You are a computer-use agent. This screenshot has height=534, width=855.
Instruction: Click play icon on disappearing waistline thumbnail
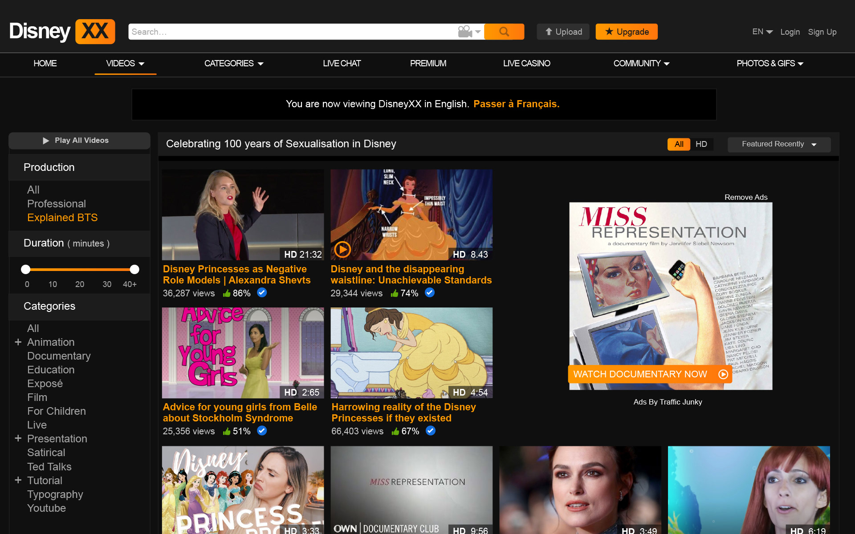tap(342, 249)
